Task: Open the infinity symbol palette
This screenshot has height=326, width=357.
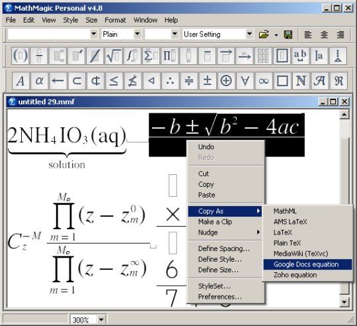Action: [263, 81]
